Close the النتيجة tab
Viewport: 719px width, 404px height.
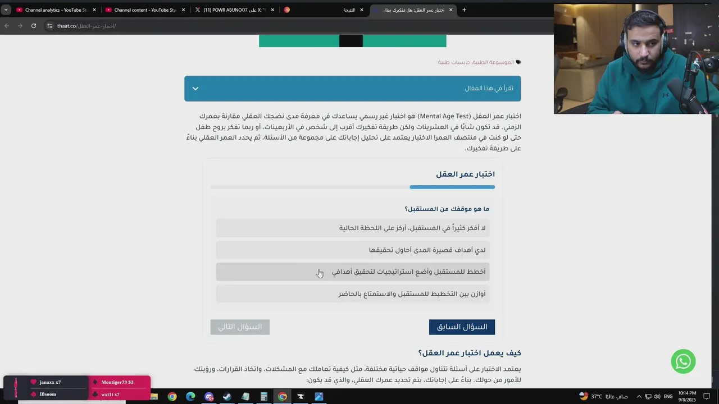(x=362, y=10)
